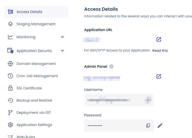
Task: Click the SSL Certificate padlock icon
Action: click(10, 88)
